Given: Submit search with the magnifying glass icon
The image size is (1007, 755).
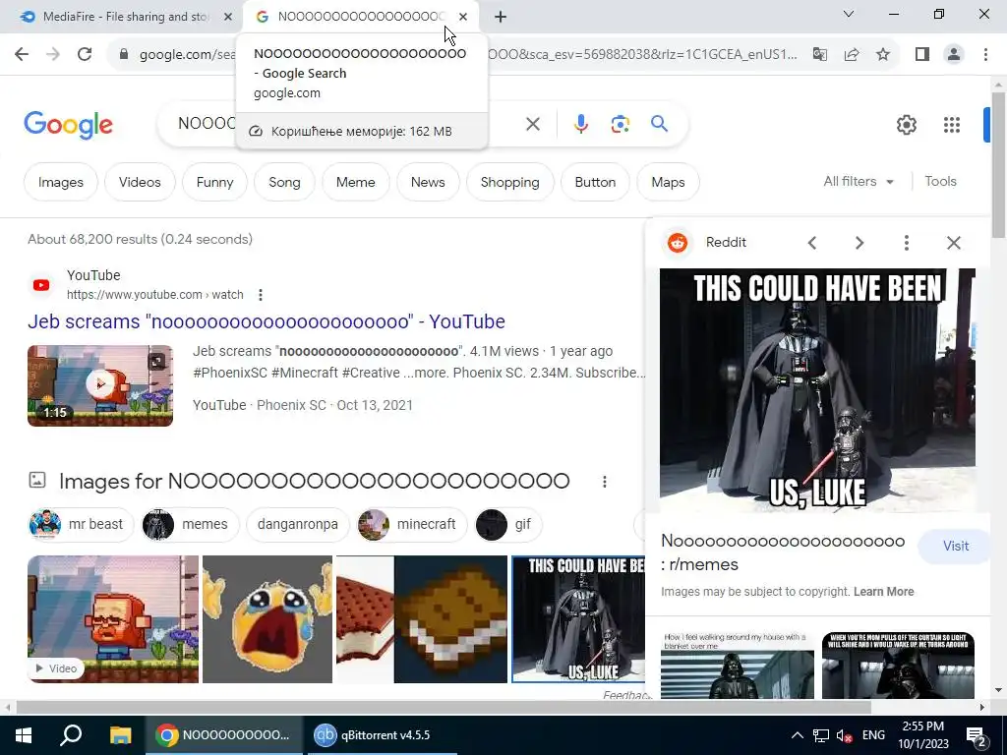Looking at the screenshot, I should (659, 124).
